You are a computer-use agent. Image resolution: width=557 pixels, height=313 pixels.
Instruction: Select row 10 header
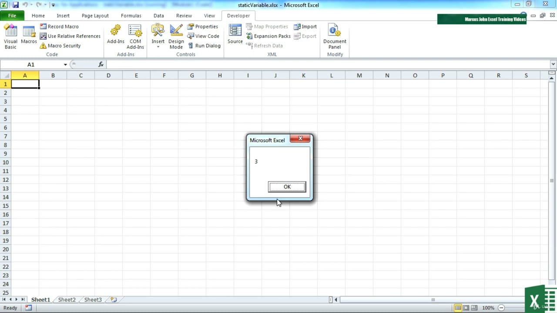5,162
